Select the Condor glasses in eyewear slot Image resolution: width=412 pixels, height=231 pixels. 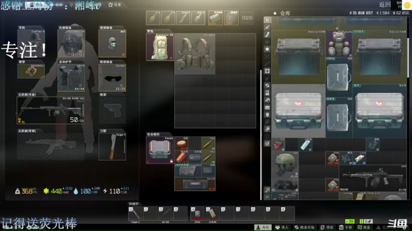click(x=112, y=78)
